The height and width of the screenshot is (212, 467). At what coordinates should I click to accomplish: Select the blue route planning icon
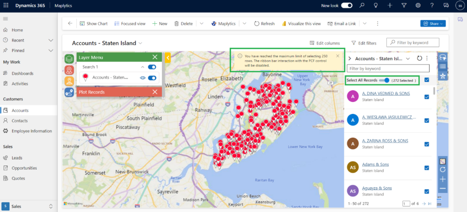(x=69, y=92)
